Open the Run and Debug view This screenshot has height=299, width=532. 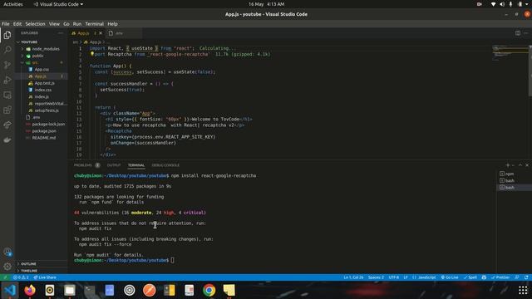point(7,80)
